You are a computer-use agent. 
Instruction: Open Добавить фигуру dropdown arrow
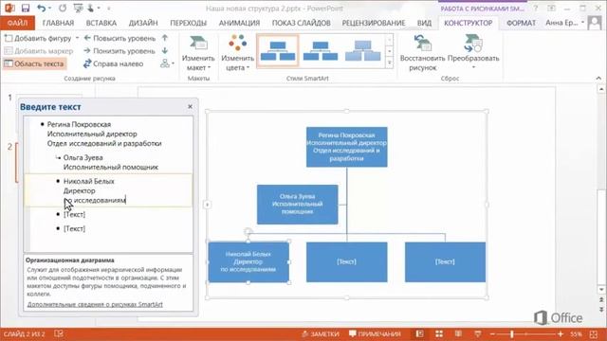(77, 38)
